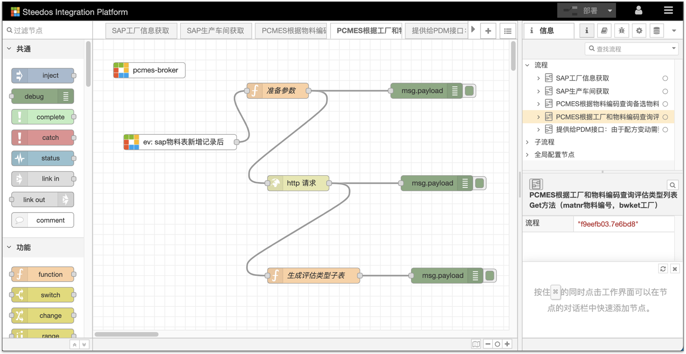This screenshot has height=354, width=686.
Task: Switch to SAP工厂信息获取 flow tab
Action: 141,31
